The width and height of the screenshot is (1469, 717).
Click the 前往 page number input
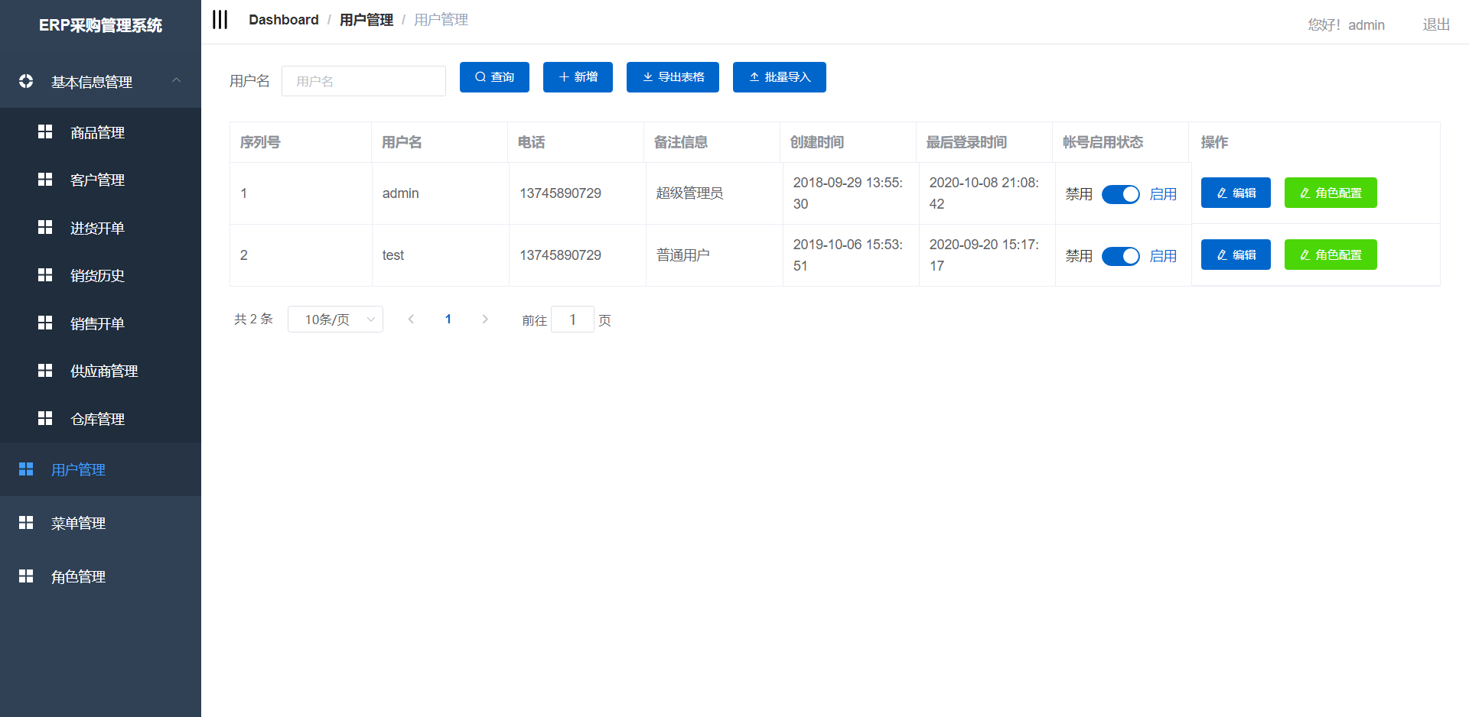572,320
